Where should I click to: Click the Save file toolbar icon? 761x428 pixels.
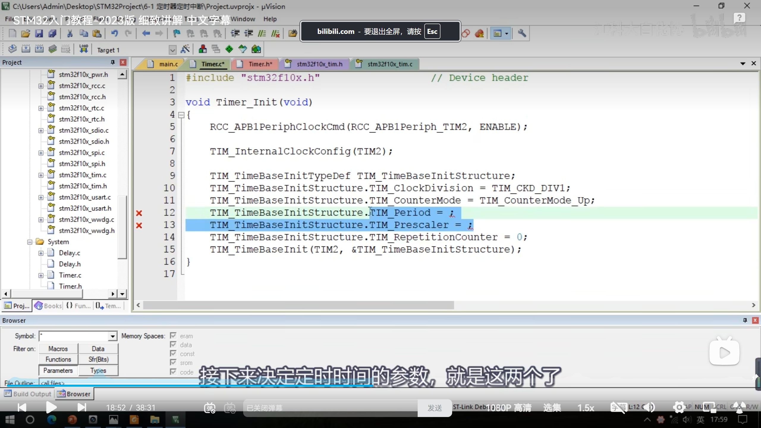[39, 34]
